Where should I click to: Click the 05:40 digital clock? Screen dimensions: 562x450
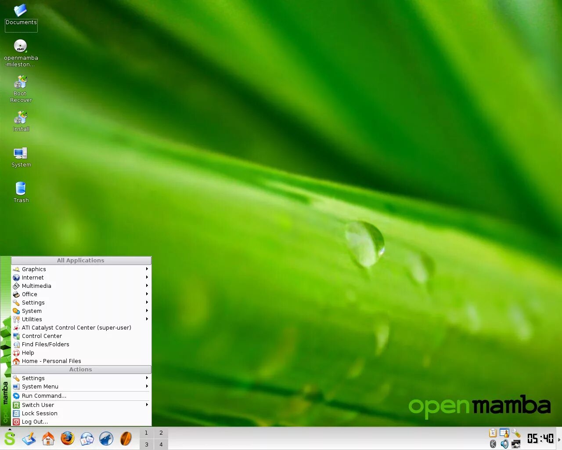(540, 438)
